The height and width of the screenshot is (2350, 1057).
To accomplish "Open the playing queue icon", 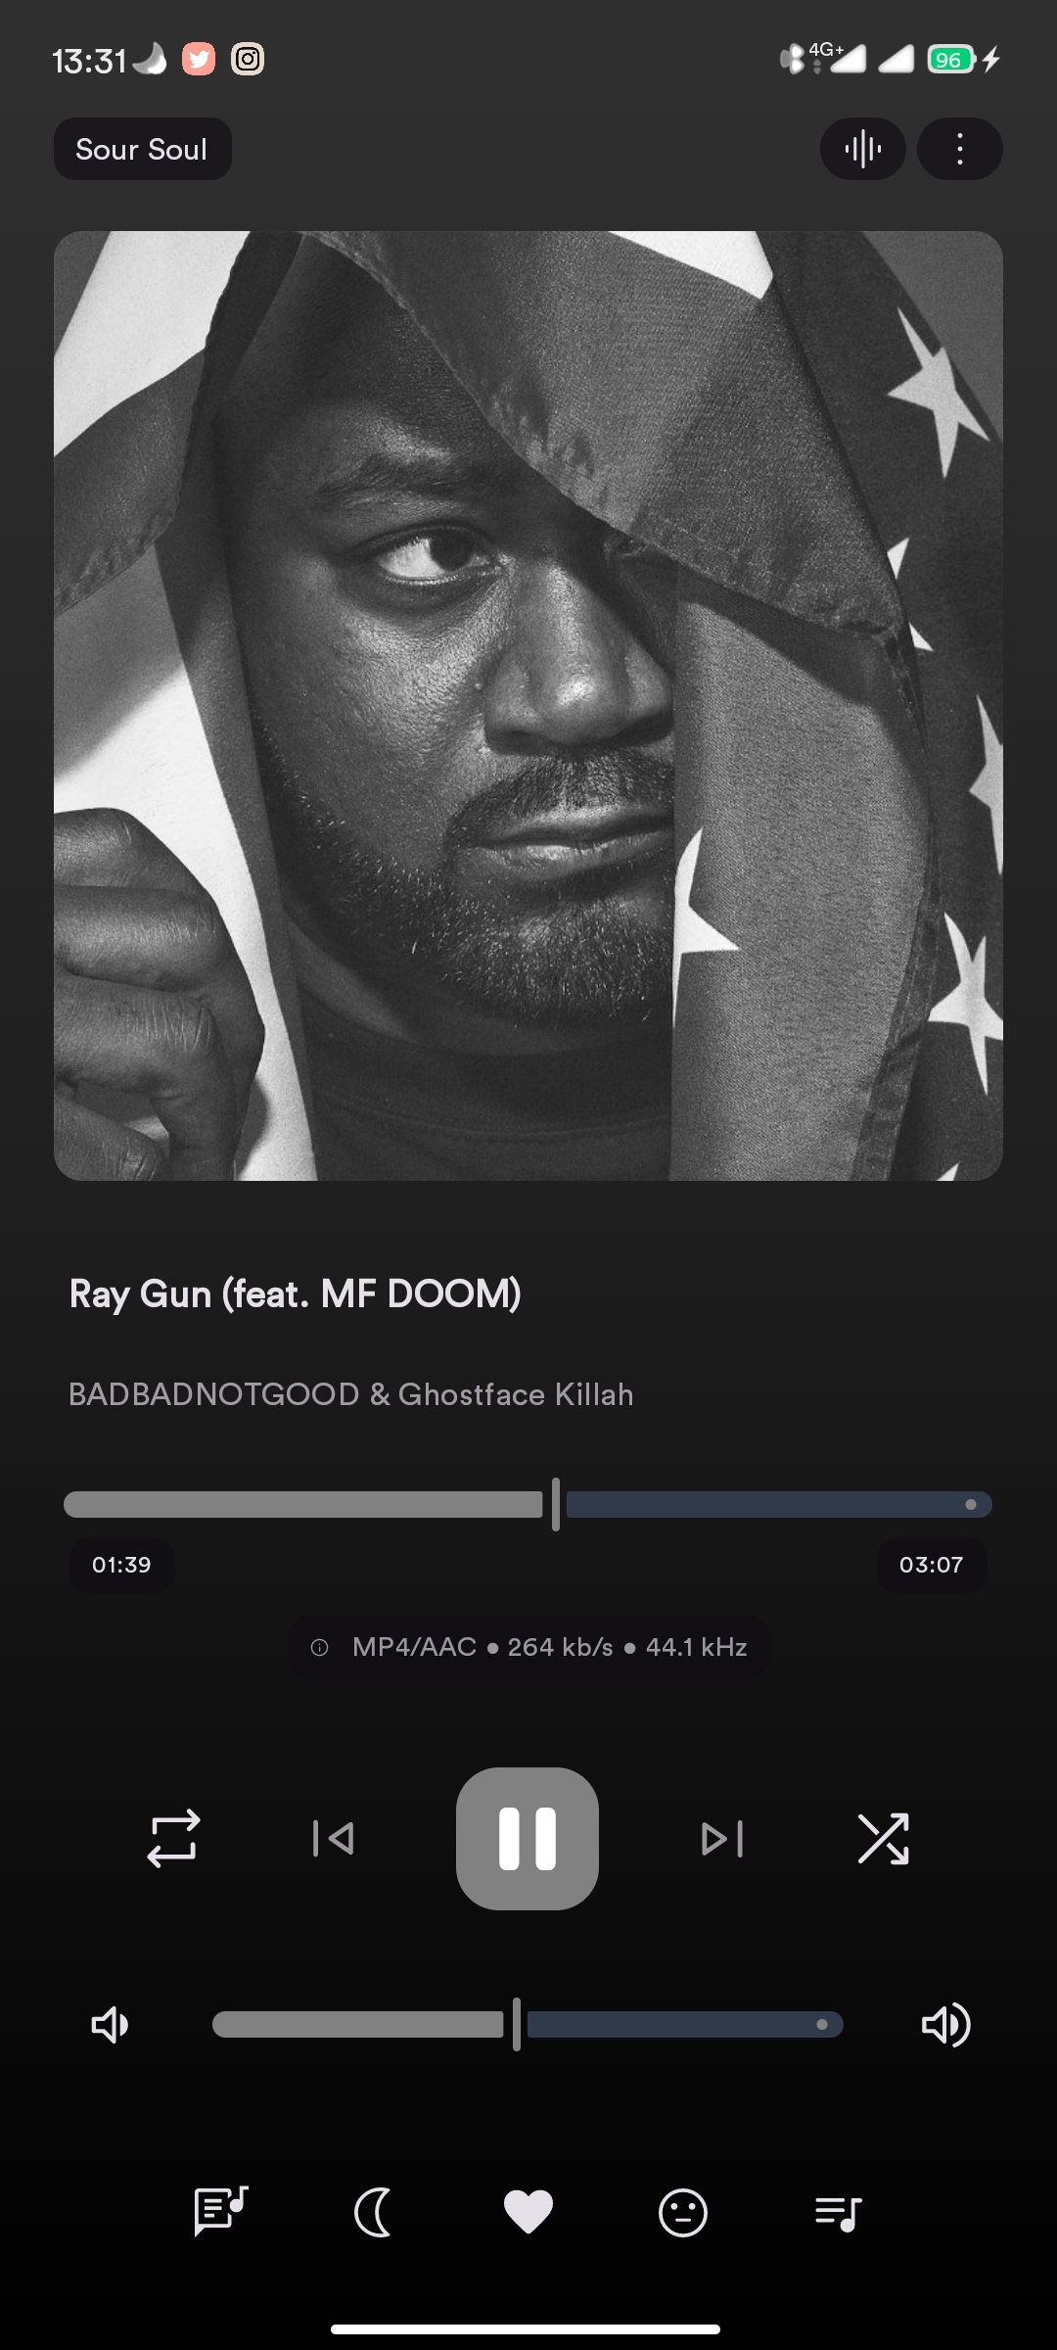I will [x=839, y=2211].
